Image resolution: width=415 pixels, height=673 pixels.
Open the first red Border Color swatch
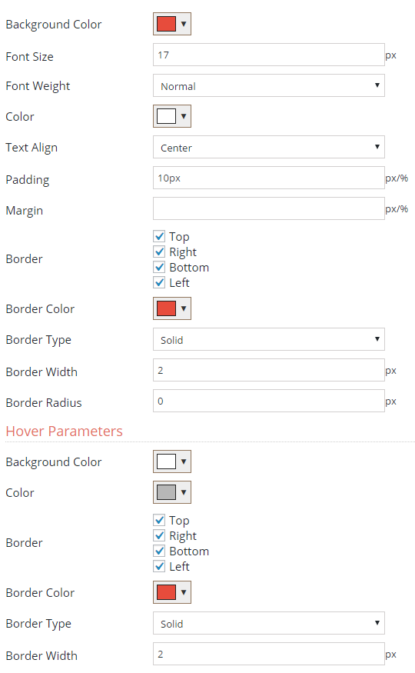[172, 308]
